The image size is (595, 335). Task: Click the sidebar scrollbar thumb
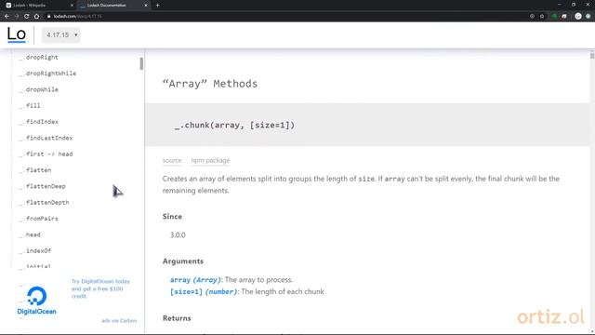[x=141, y=64]
